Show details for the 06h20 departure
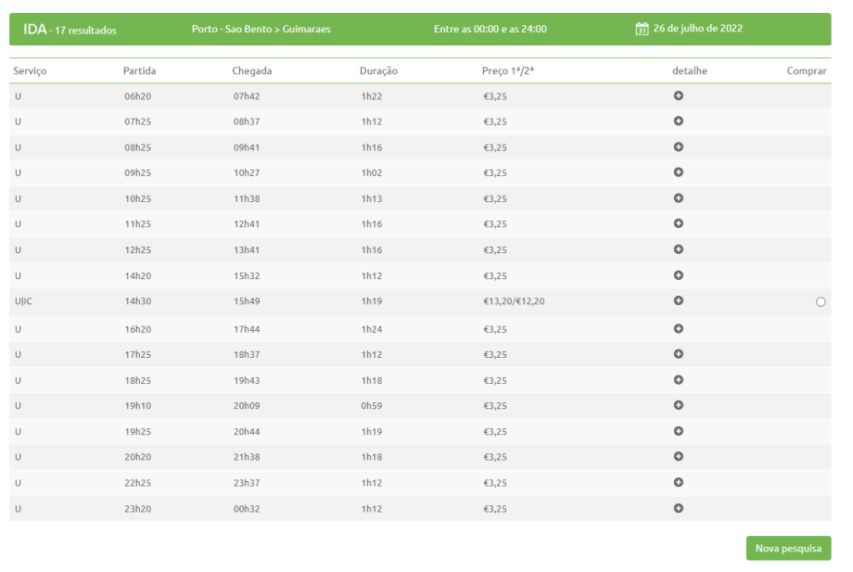 (678, 95)
